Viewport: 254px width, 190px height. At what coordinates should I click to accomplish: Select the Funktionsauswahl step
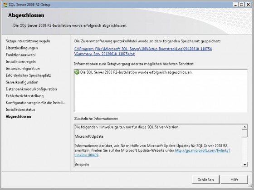point(21,55)
